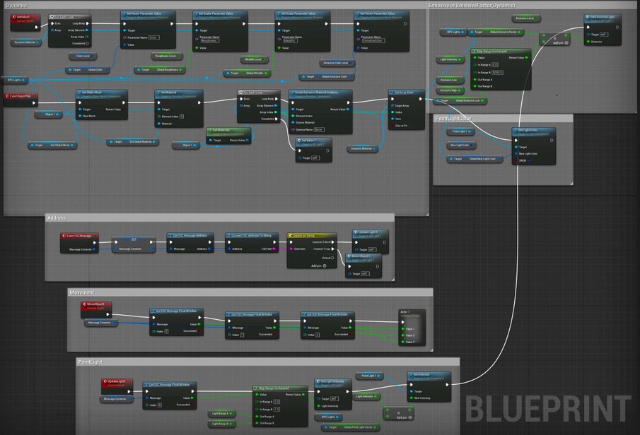The width and height of the screenshot is (640, 435).
Task: Click Address output pin on Get OSC Message Address
Action: 210,249
